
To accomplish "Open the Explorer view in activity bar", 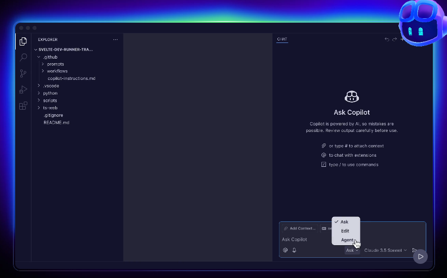I will point(23,41).
